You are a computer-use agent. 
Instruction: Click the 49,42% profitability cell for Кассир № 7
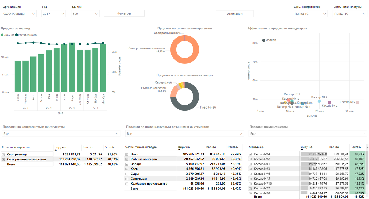[x=358, y=189]
